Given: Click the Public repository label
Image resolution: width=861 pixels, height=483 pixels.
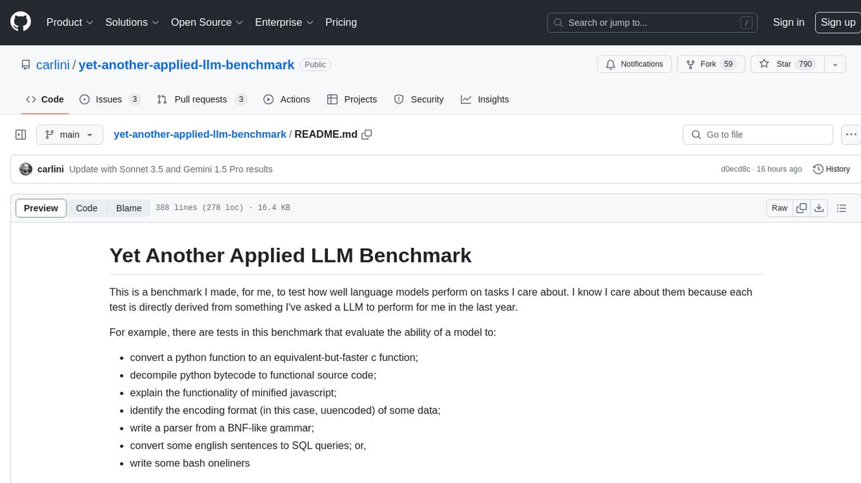Looking at the screenshot, I should point(315,64).
